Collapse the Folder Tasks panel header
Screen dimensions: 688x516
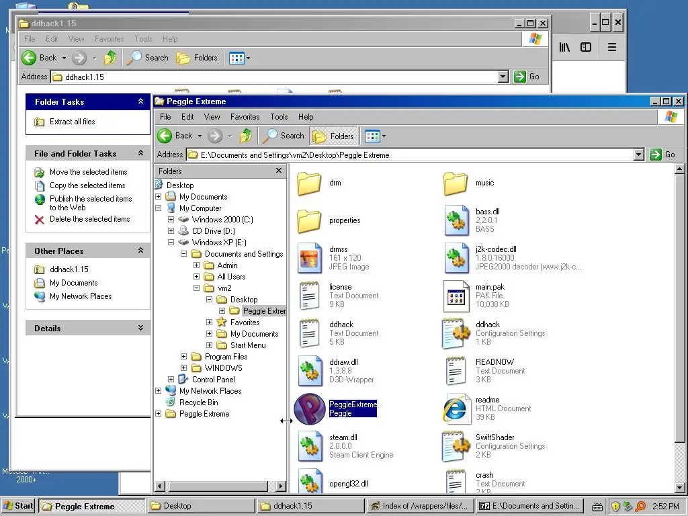[88, 102]
